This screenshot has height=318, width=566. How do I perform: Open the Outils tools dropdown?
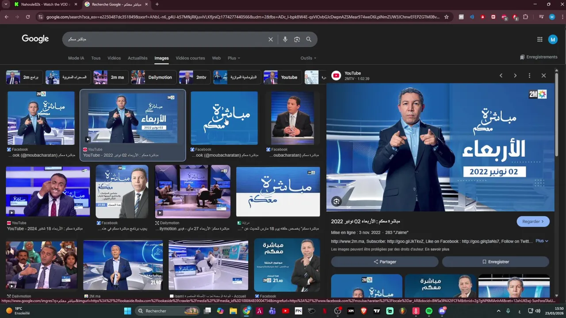pos(308,58)
